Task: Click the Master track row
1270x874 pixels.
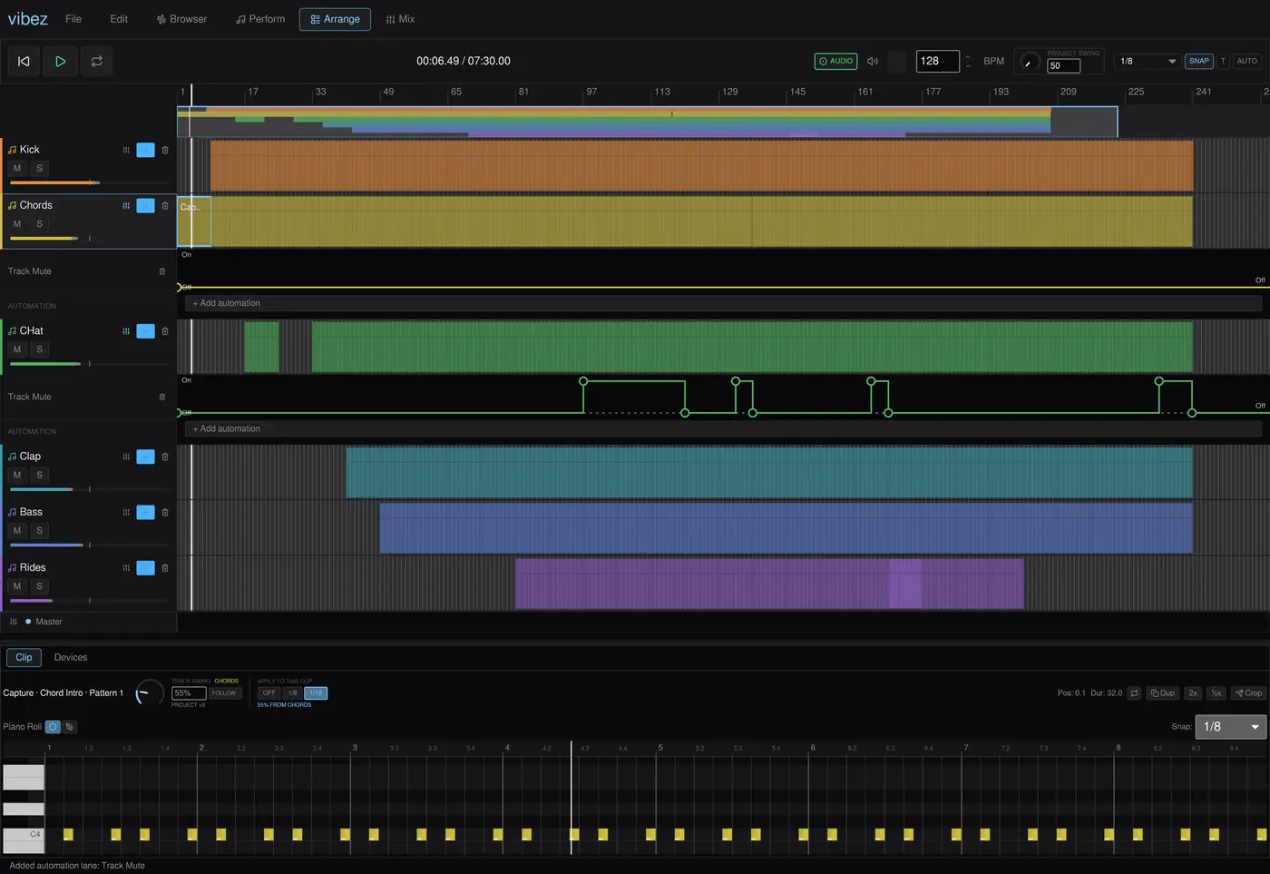Action: pyautogui.click(x=88, y=622)
